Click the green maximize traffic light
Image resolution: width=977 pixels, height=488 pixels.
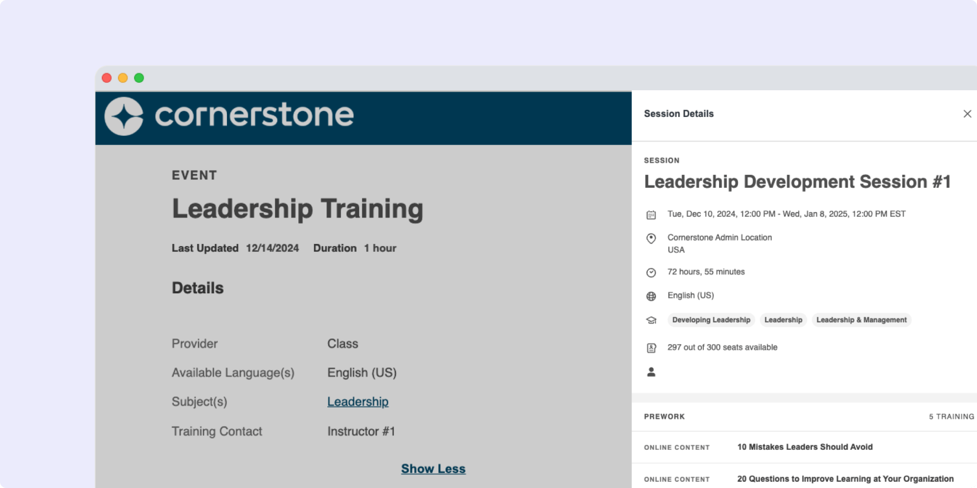point(139,77)
